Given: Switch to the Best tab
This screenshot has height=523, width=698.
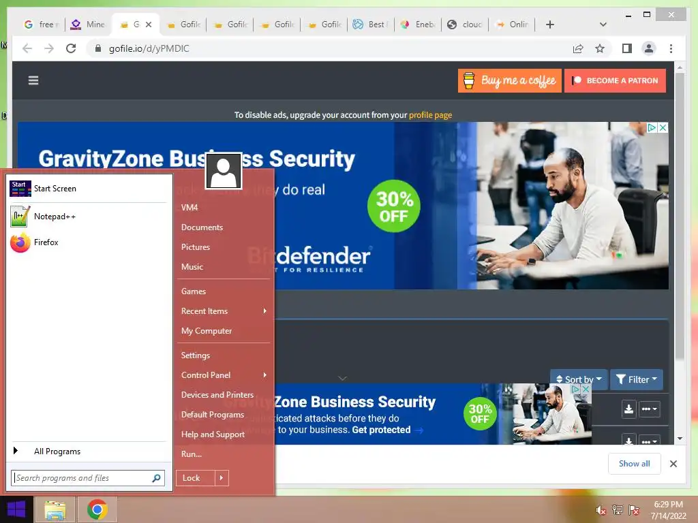Looking at the screenshot, I should click(x=370, y=25).
